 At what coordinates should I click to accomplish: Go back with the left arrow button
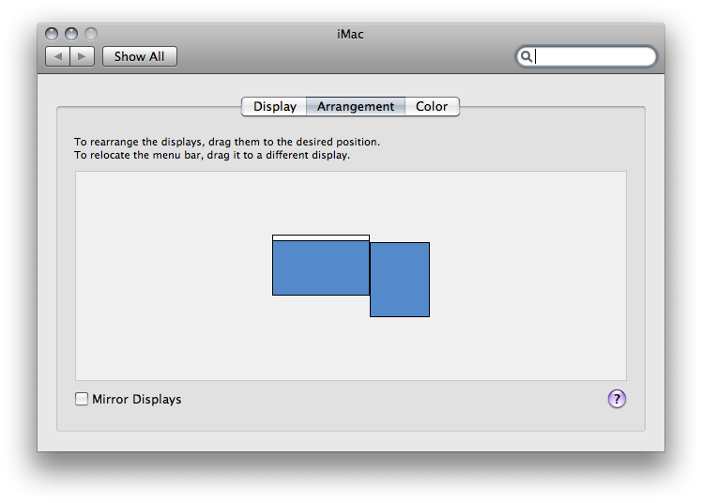click(x=58, y=56)
